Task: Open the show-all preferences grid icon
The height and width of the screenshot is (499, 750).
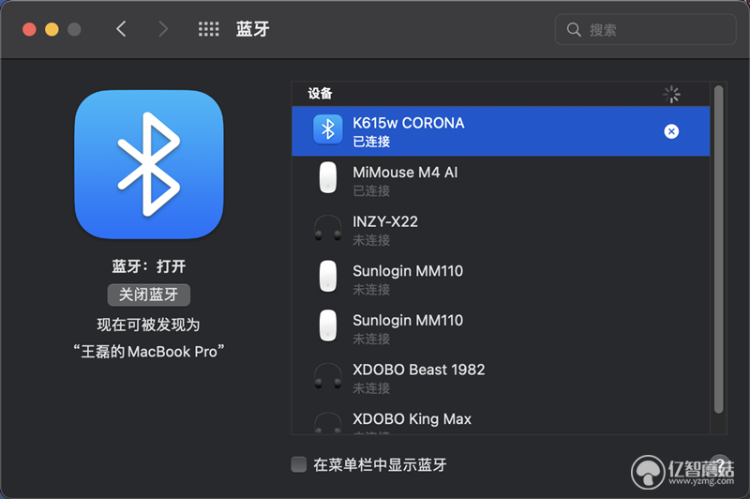Action: (x=208, y=29)
